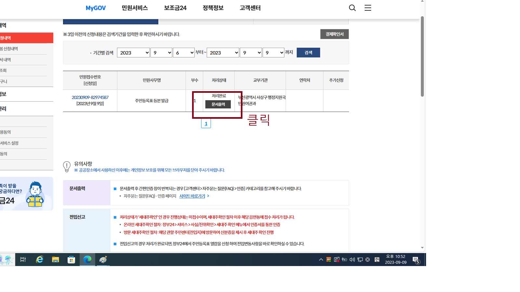Open the end month dropdown showing 9

pos(251,52)
